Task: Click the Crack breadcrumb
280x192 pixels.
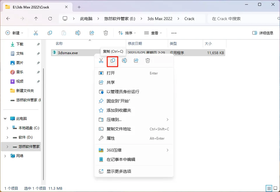Action: tap(189, 19)
